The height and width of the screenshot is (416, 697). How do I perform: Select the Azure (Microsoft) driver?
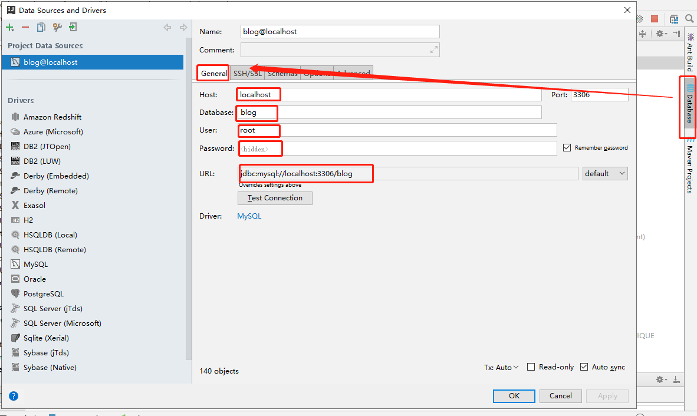[x=53, y=131]
